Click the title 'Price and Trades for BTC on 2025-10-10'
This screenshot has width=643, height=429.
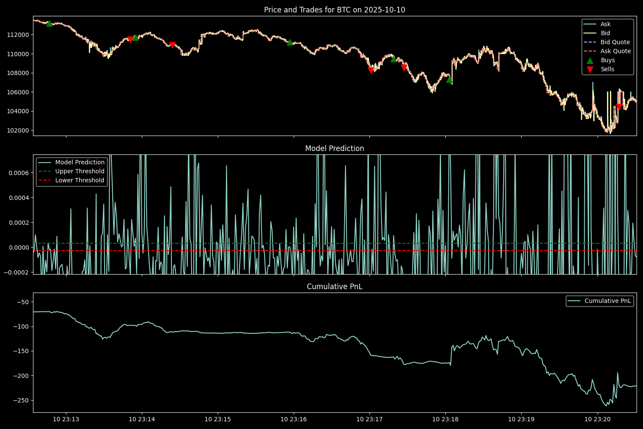coord(334,10)
